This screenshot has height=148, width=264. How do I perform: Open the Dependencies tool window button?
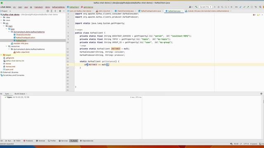coord(87,141)
